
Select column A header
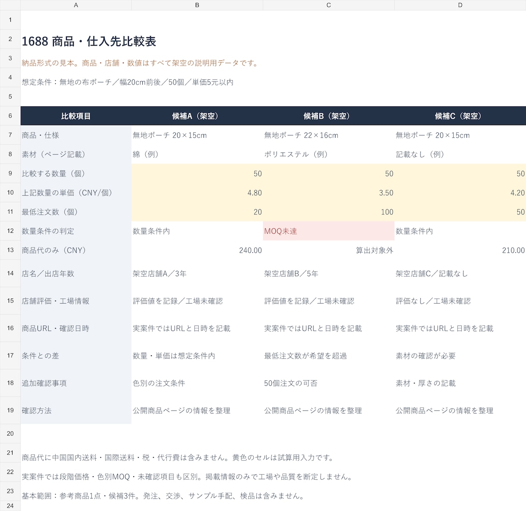click(x=76, y=5)
